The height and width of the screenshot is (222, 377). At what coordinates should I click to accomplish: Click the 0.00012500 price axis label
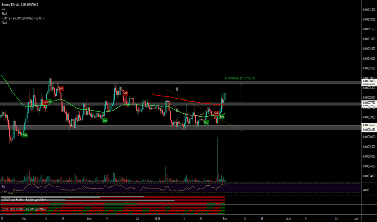(x=369, y=10)
